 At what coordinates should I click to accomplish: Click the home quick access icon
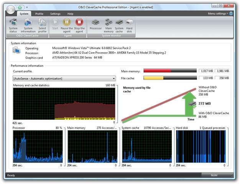[x=20, y=7]
